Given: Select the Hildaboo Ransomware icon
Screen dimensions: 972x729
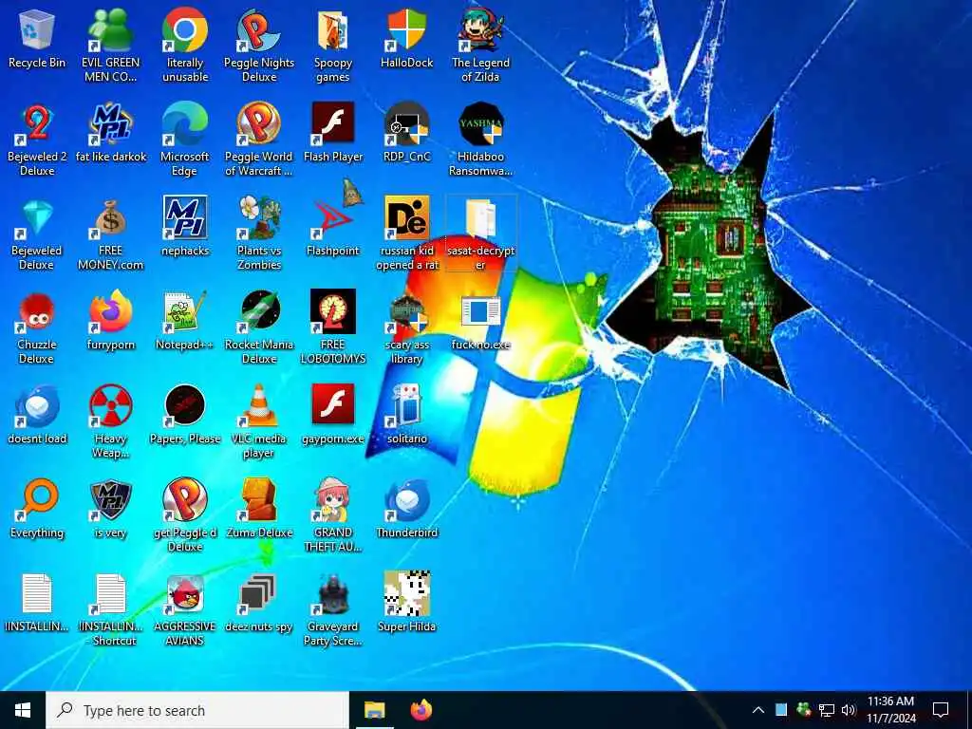Looking at the screenshot, I should coord(480,140).
